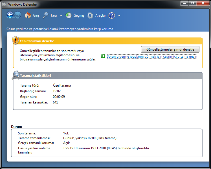Open the Giriş home page label
The height and width of the screenshot is (169, 211).
coord(36,15)
